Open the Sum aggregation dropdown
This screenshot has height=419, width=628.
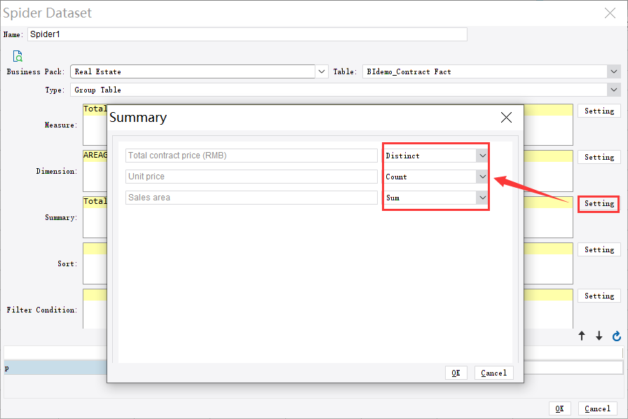coord(482,197)
